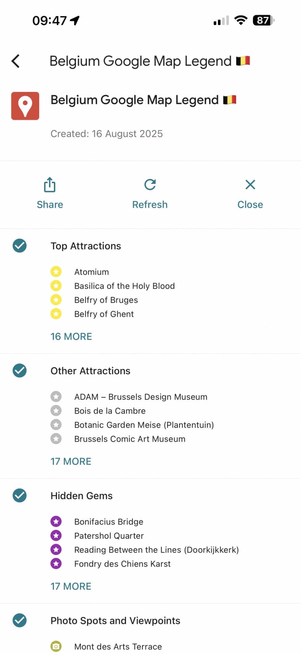Toggle Other Attractions layer checkbox

coord(20,371)
